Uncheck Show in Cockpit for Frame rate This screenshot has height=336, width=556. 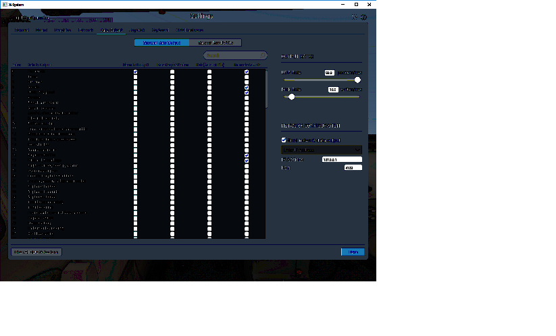click(x=135, y=72)
